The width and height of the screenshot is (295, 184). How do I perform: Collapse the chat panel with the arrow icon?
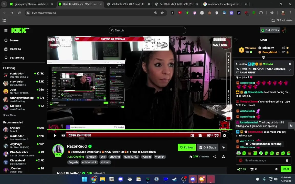(x=236, y=40)
